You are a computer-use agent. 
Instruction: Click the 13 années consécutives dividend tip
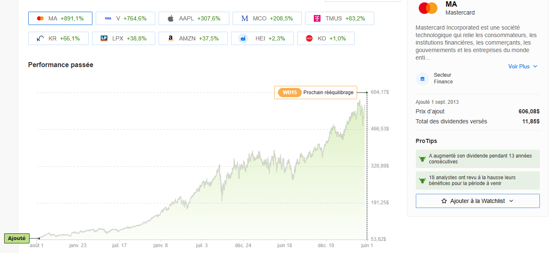(477, 159)
